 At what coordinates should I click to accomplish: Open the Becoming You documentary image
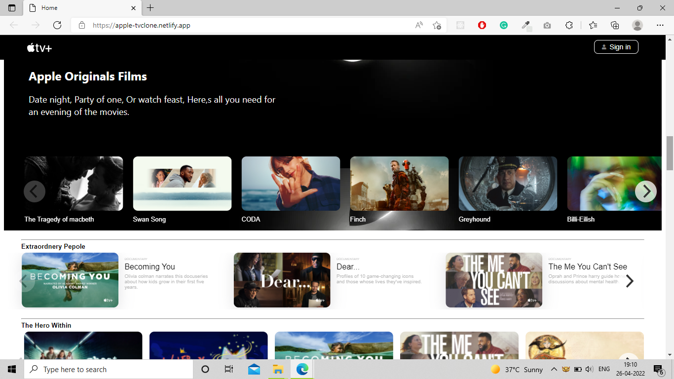[x=70, y=280]
